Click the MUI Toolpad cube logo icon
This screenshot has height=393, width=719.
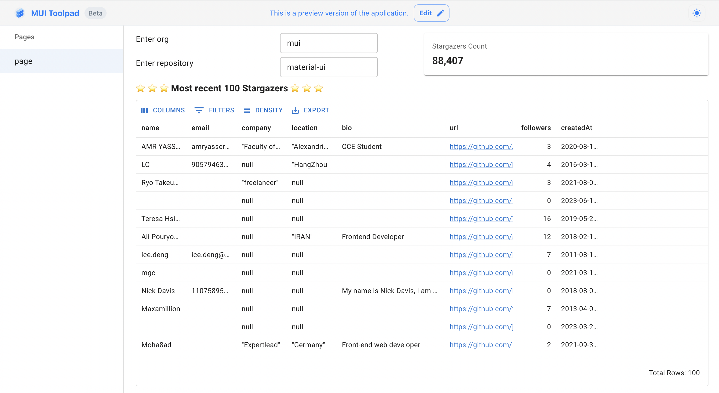20,13
